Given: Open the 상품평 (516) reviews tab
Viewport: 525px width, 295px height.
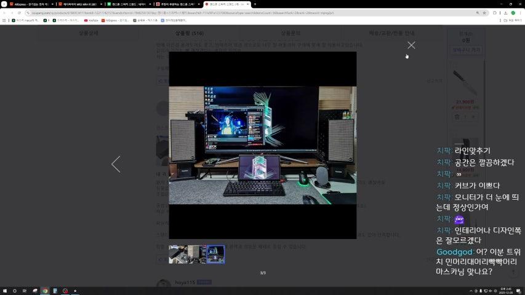Looking at the screenshot, I should [189, 33].
